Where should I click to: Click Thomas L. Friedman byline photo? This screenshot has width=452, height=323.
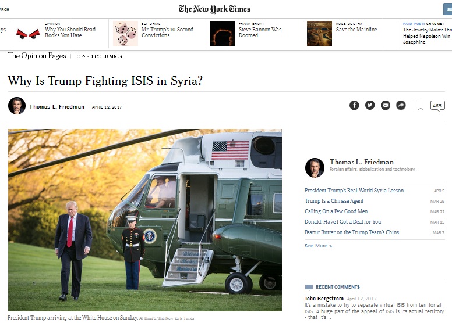[17, 106]
